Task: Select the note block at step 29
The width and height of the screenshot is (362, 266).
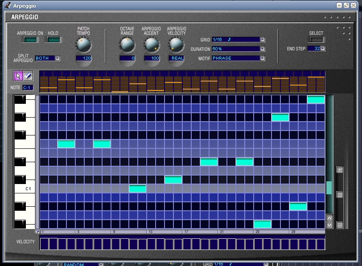Action: coord(298,206)
